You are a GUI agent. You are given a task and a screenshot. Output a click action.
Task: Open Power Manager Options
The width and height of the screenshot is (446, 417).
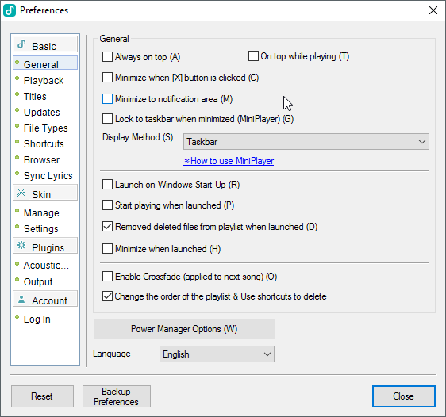[x=184, y=329]
